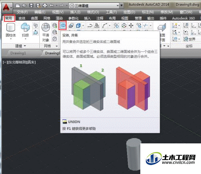Viewport: 201px width, 174px height.
Task: Click the mesh smooth more icon with green plus
Action: click(x=55, y=25)
